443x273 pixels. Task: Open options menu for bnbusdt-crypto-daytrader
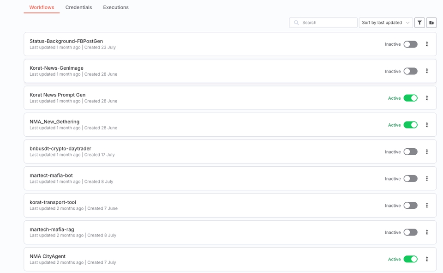[x=427, y=152]
